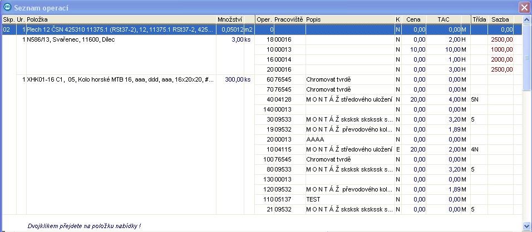Sort by the TAC column header

pos(444,19)
